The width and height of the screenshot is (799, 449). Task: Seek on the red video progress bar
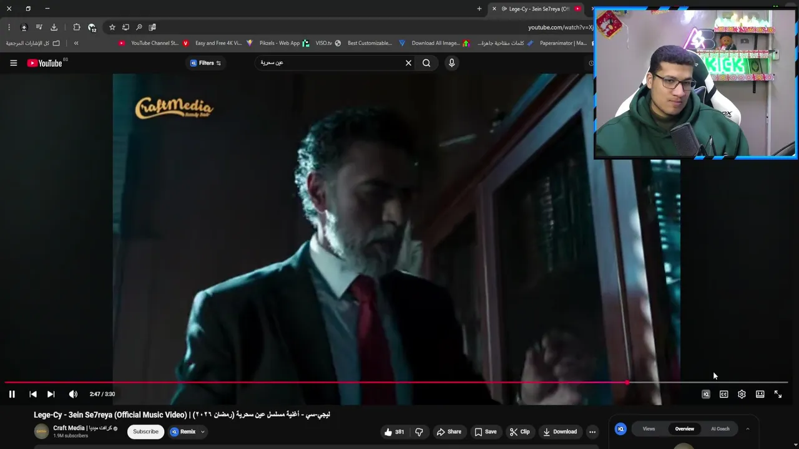396,382
